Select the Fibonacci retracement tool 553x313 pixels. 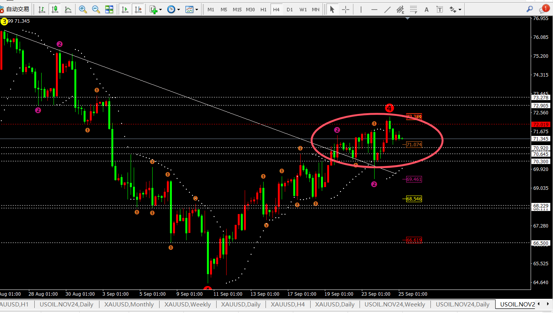pyautogui.click(x=413, y=9)
